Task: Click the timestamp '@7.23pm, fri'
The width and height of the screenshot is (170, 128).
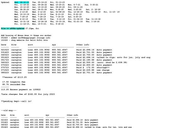Action: click(x=32, y=28)
